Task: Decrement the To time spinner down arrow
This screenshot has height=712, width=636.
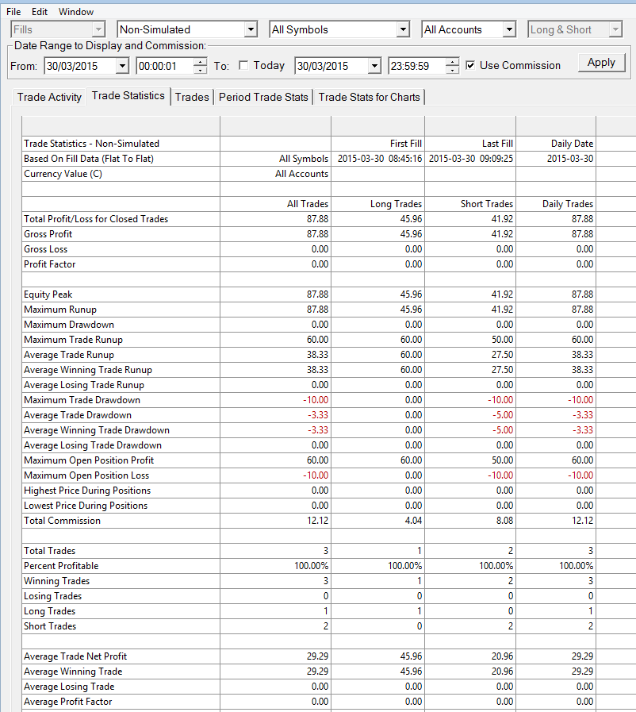Action: 452,70
